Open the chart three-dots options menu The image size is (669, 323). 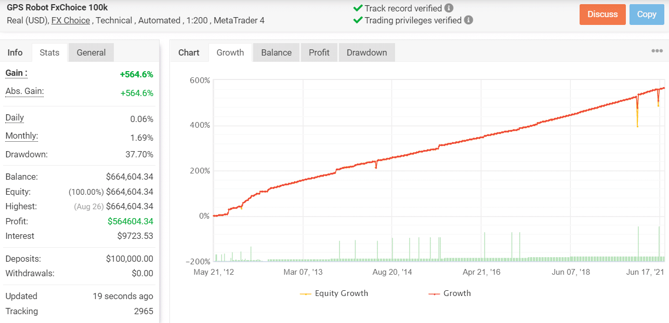[657, 51]
